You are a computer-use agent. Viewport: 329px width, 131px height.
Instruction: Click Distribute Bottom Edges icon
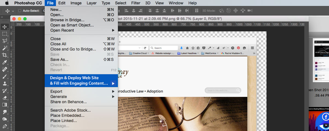pyautogui.click(x=164, y=11)
